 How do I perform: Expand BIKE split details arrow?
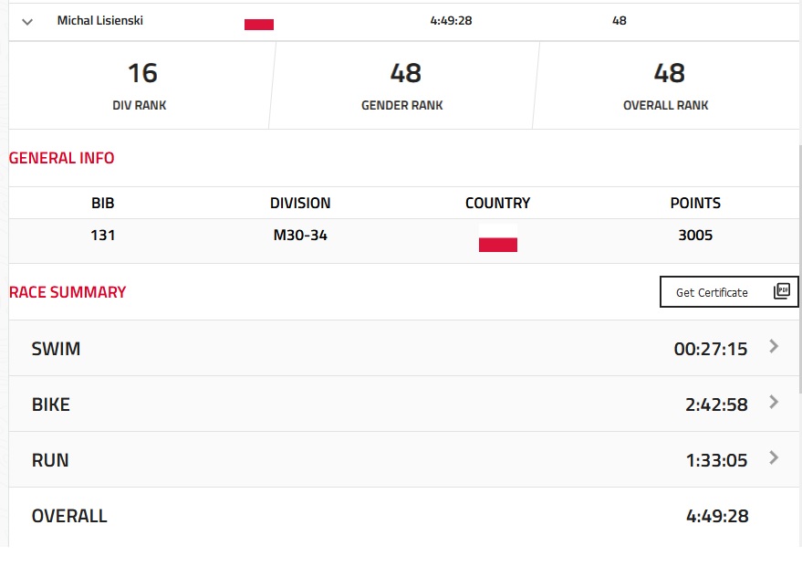pyautogui.click(x=774, y=403)
